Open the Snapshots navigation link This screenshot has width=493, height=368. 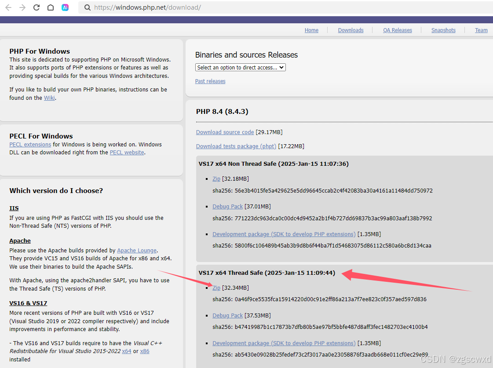[x=443, y=30]
